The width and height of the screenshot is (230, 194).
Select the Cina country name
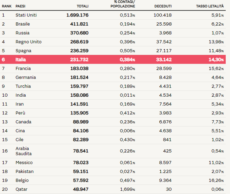(x=20, y=131)
